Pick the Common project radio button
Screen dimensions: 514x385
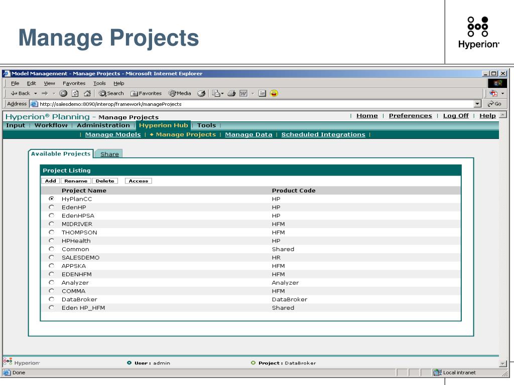point(52,249)
